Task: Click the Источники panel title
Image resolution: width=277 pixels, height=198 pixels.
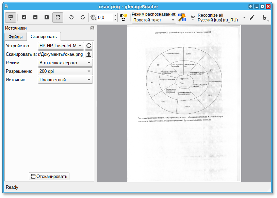Action: pos(16,28)
